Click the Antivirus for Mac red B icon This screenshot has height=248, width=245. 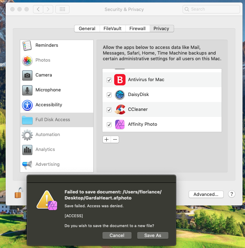[120, 80]
